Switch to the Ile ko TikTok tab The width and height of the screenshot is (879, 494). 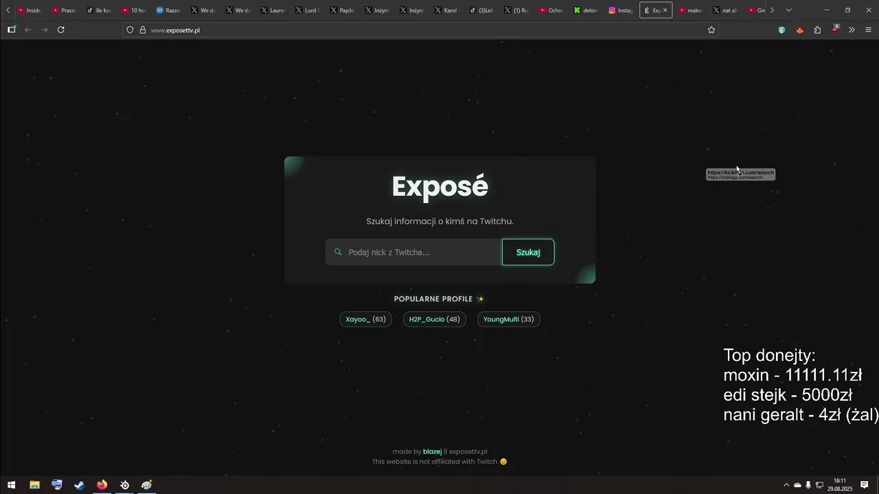pos(100,10)
